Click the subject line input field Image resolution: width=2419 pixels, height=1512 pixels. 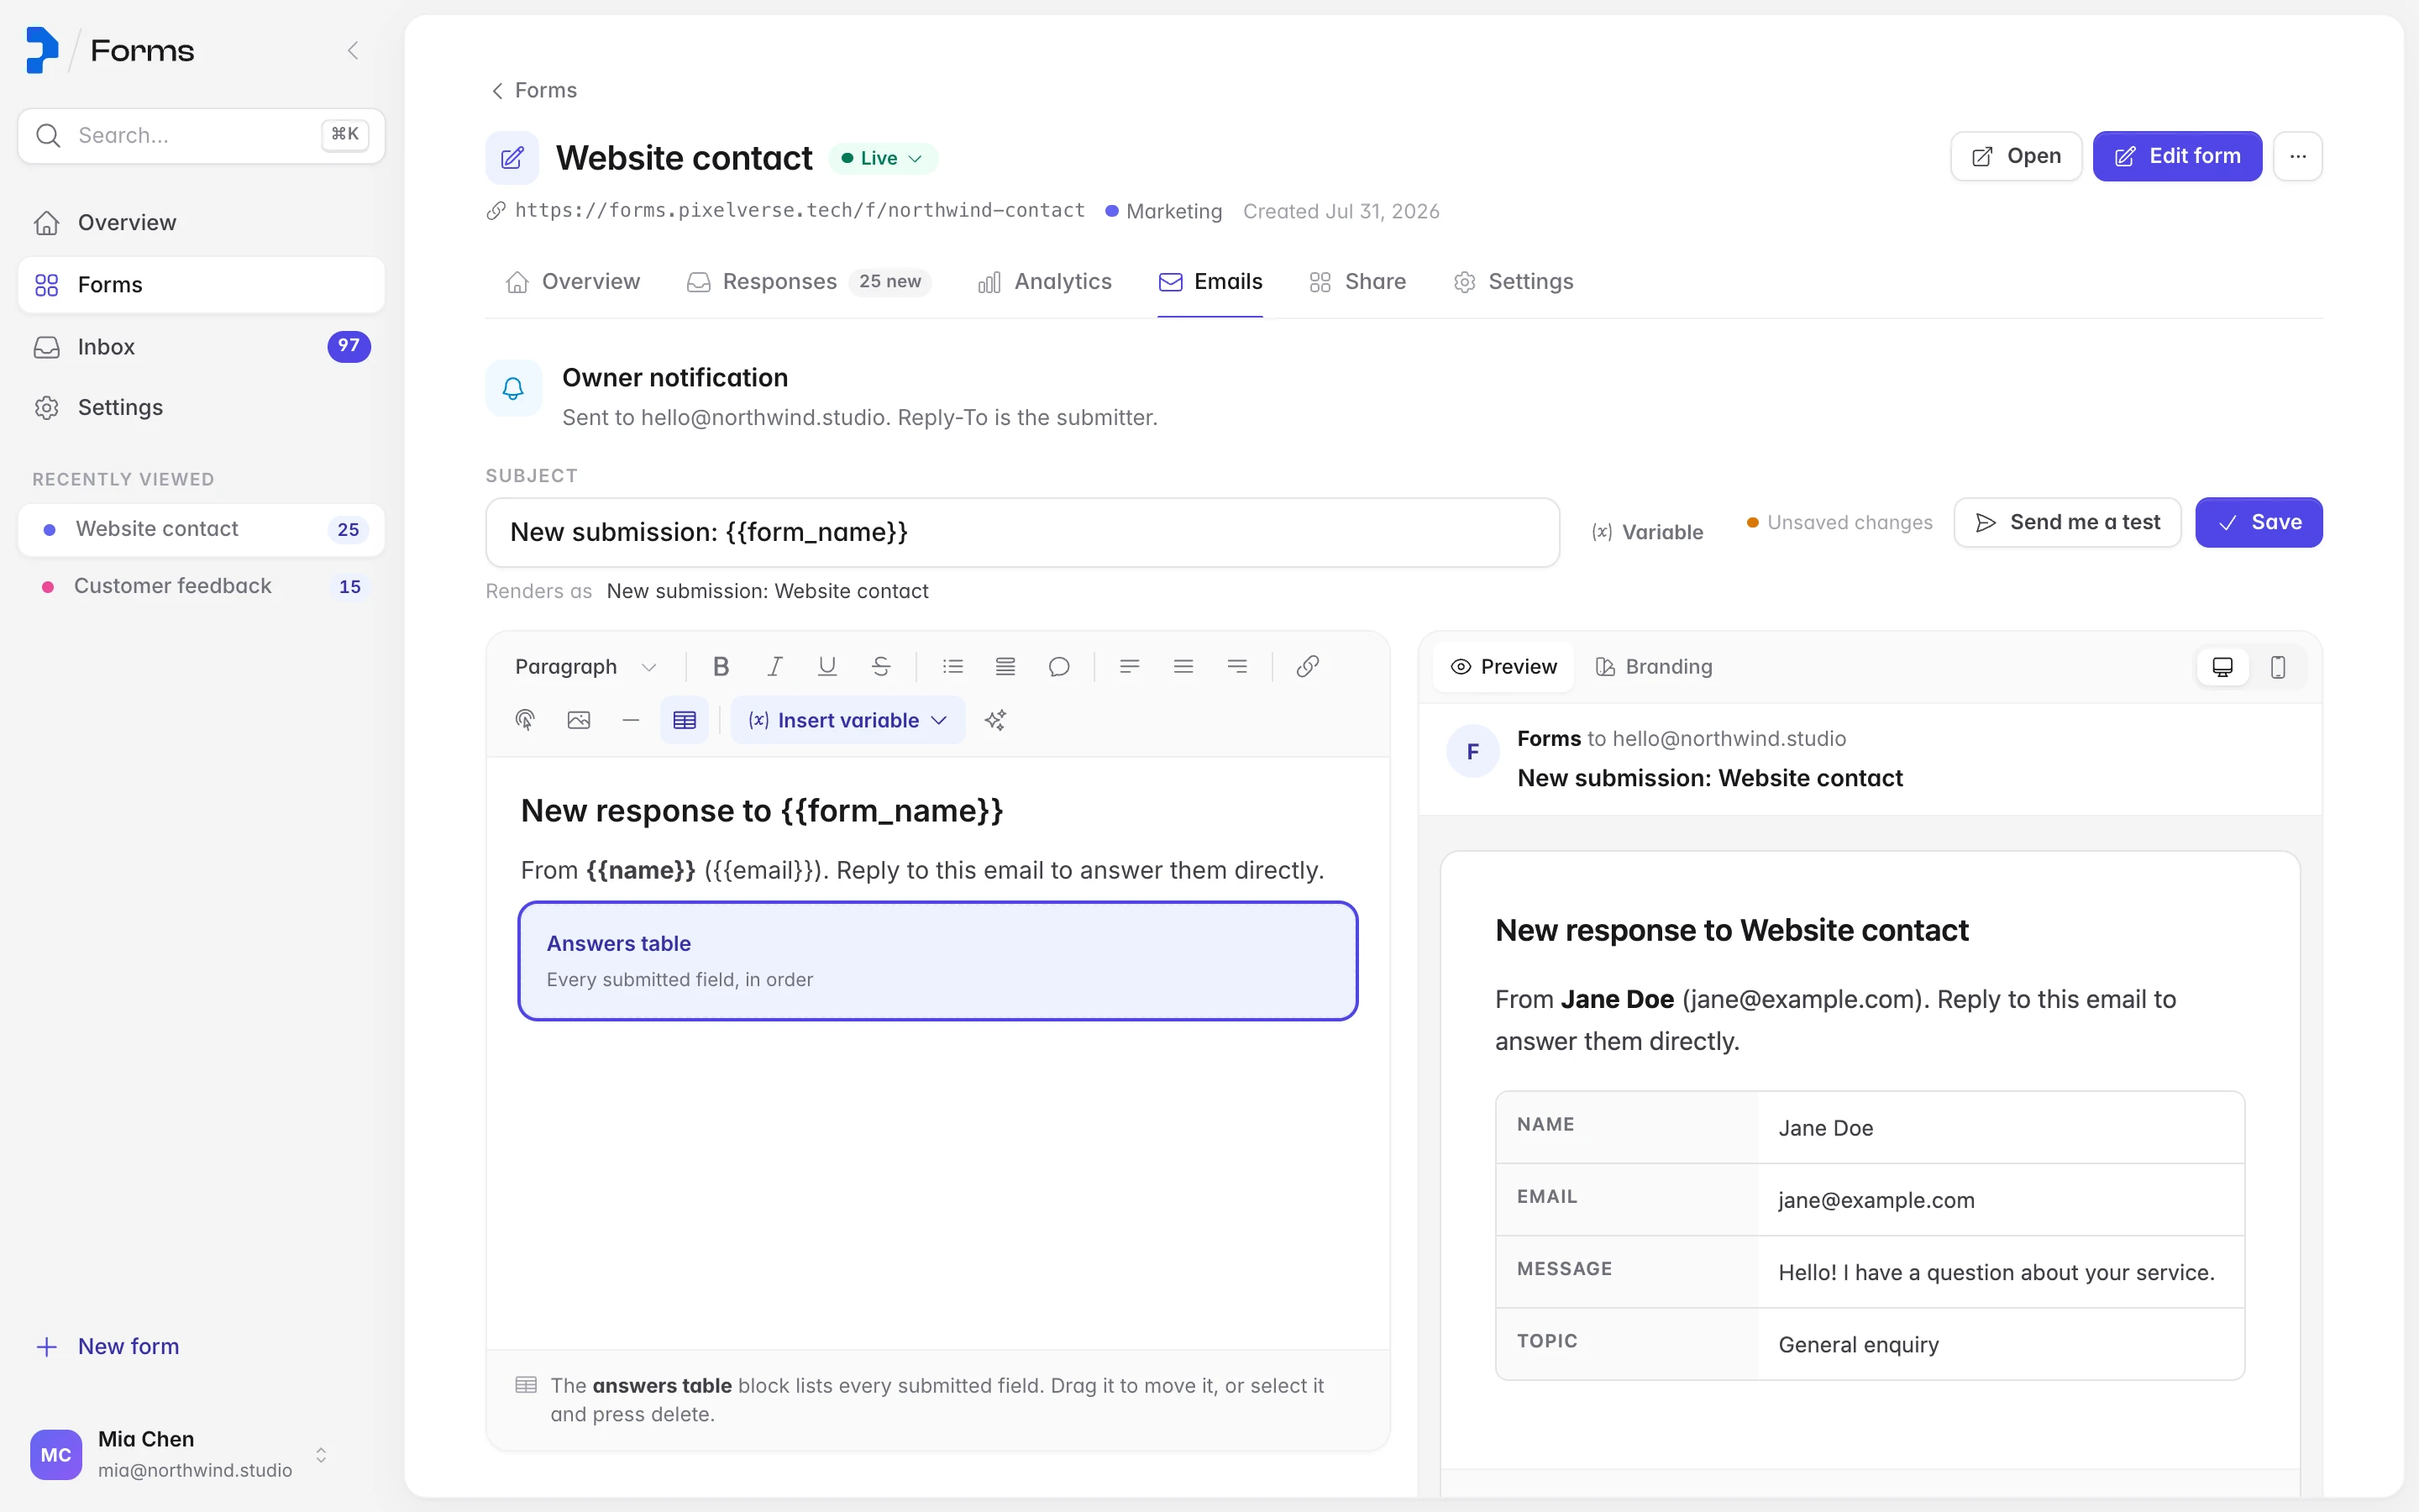(1022, 532)
